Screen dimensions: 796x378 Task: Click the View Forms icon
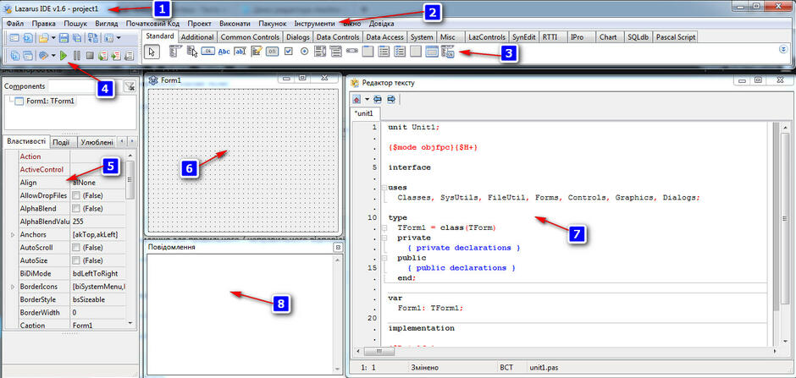[x=28, y=55]
